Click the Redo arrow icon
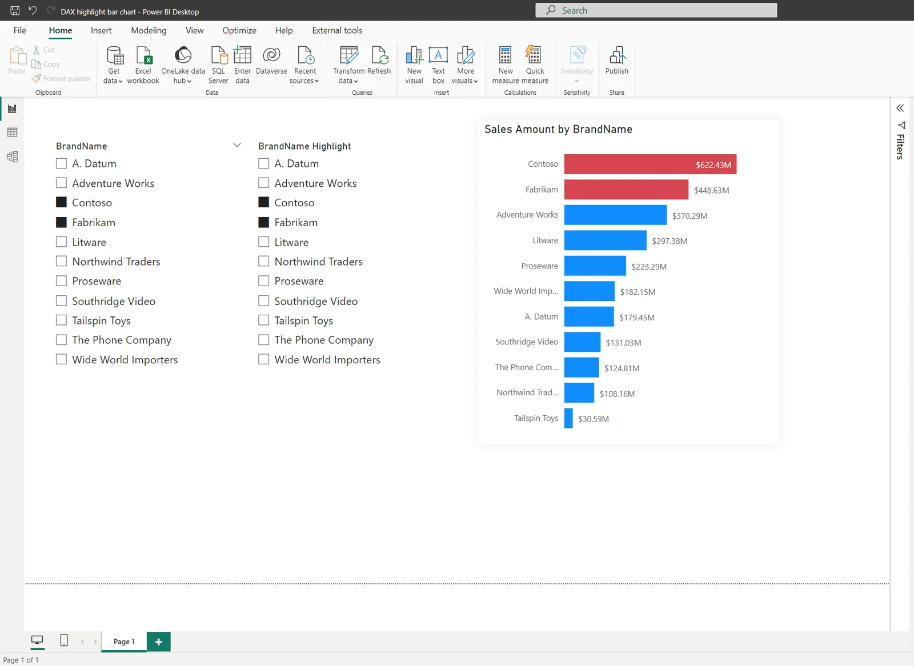914x666 pixels. (51, 10)
